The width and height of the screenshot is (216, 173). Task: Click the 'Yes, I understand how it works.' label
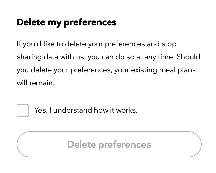pos(86,110)
